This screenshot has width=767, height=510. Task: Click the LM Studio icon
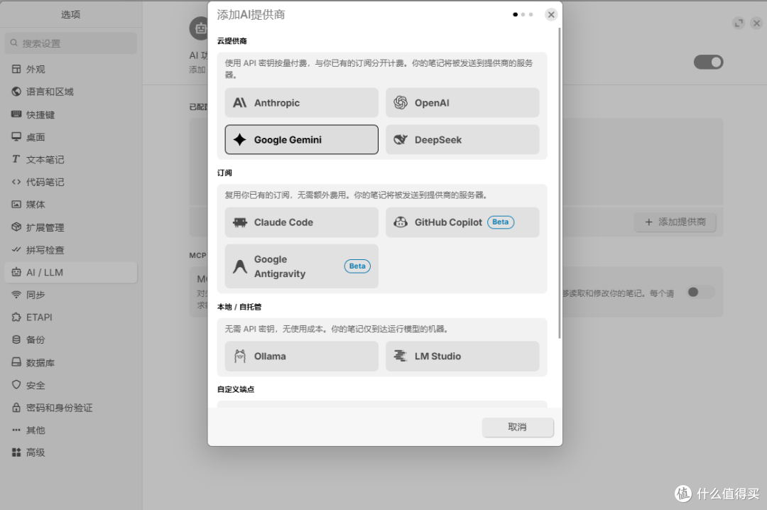click(x=401, y=357)
